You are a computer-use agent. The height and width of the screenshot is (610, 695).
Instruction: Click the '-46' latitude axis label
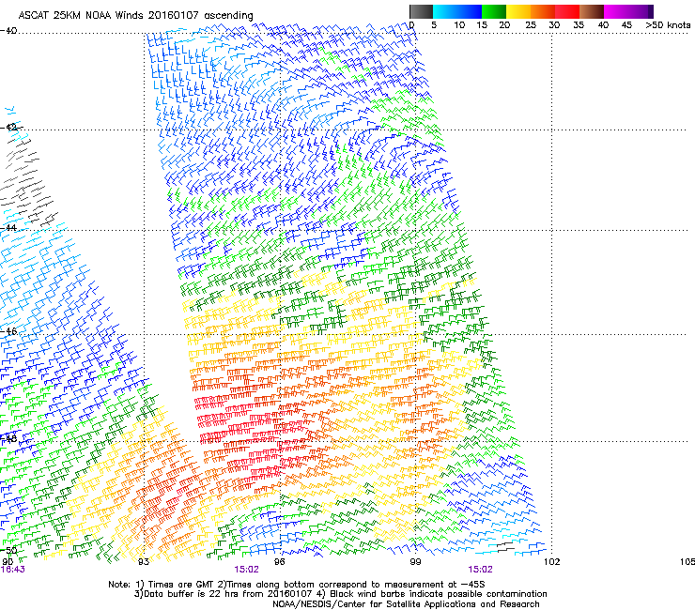point(9,331)
